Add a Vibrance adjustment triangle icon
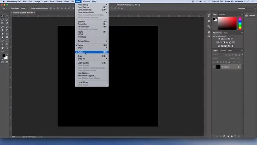Image resolution: width=257 pixels, height=145 pixels. click(232, 39)
